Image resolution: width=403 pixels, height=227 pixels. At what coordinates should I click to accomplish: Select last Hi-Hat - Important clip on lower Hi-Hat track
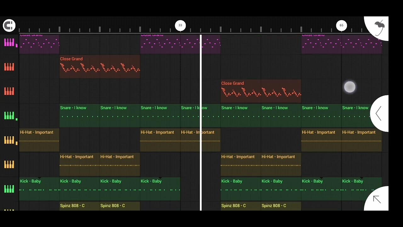281,165
